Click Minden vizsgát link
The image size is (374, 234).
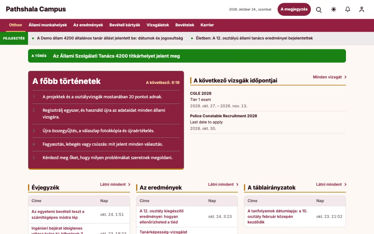[327, 77]
